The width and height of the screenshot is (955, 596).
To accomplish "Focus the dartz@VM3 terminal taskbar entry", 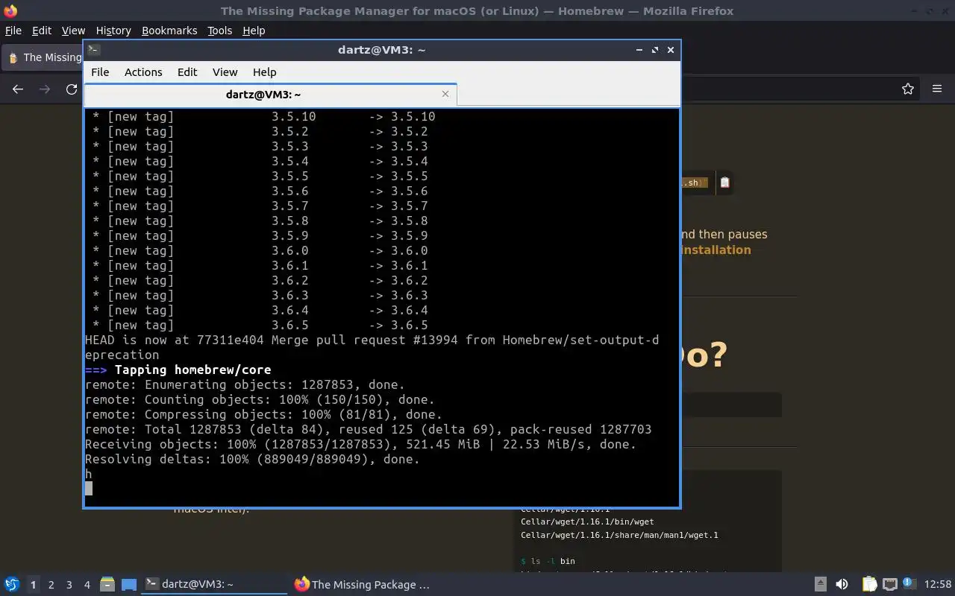I will tap(215, 585).
